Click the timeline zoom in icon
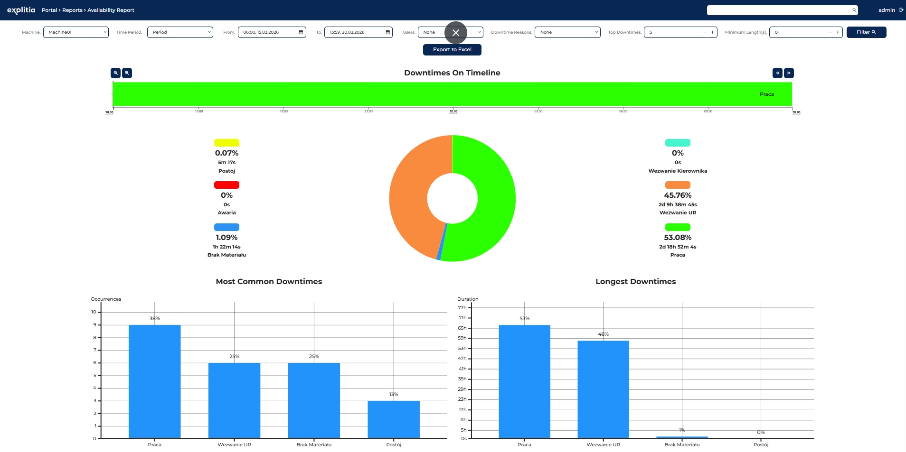Screen dimensions: 906x452 pyautogui.click(x=127, y=73)
